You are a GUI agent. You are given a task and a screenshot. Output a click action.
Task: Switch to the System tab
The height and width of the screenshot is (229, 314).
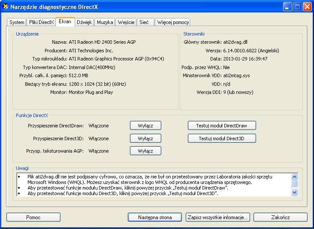click(x=17, y=22)
